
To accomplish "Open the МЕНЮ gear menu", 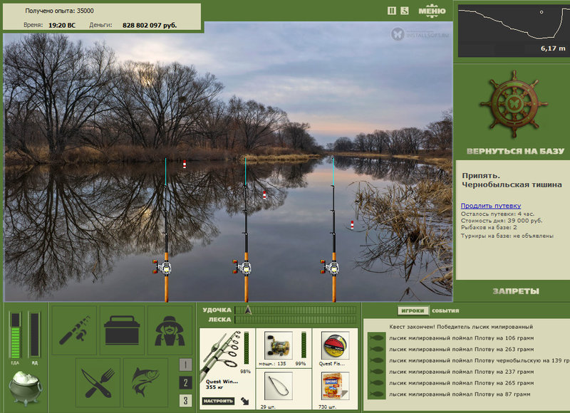I will 432,11.
